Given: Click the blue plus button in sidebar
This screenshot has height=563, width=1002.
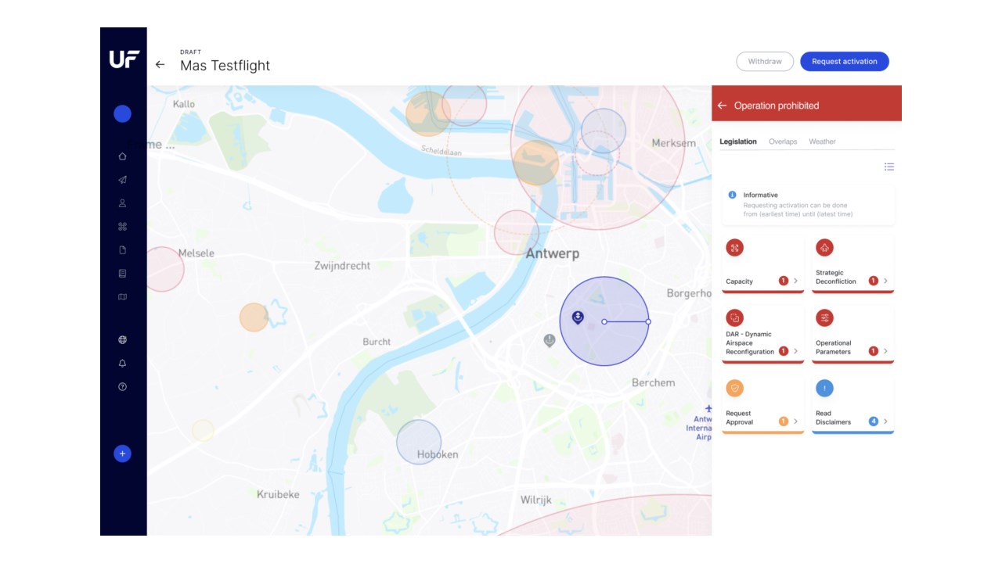Looking at the screenshot, I should click(122, 454).
